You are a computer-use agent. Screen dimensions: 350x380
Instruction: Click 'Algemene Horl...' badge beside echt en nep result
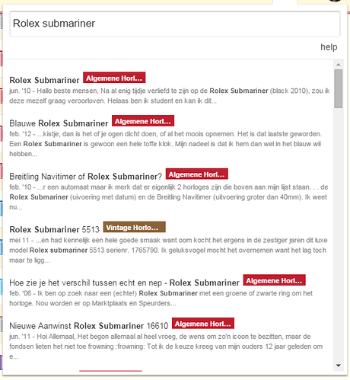click(274, 280)
